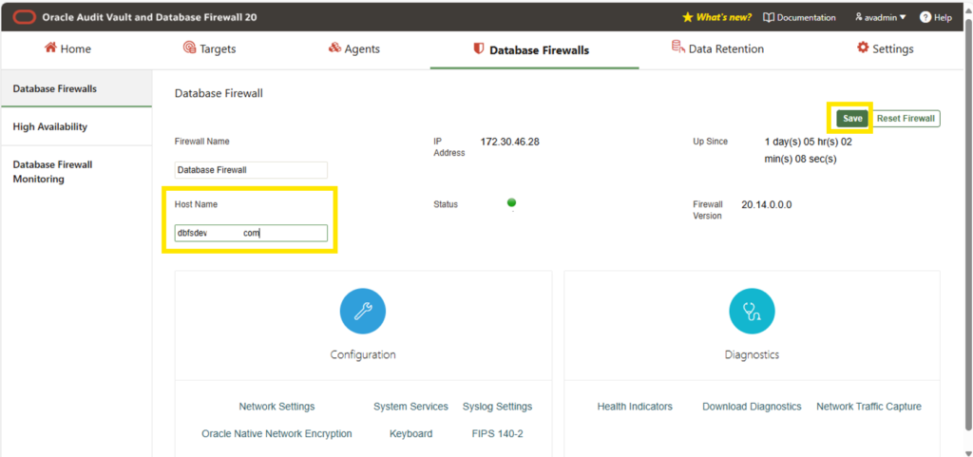Screen dimensions: 973x457
Task: Click the Save button
Action: (852, 119)
